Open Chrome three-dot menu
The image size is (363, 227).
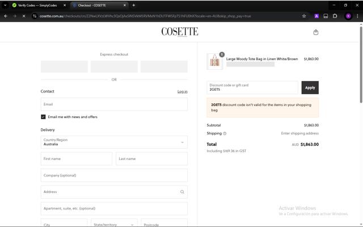click(x=357, y=16)
